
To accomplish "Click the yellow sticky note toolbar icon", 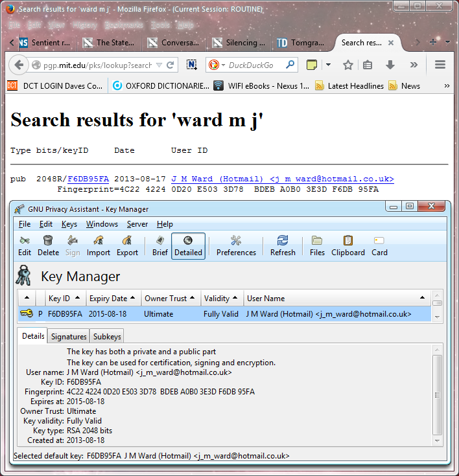I will pos(312,65).
